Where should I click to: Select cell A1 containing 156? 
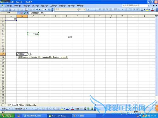[x=11, y=19]
